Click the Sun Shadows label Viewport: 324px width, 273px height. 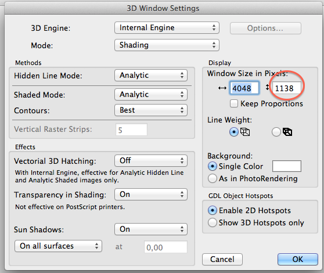point(39,229)
